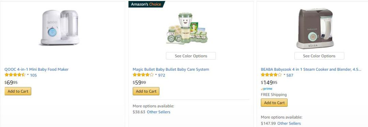
Task: Click the star rating for the QOOC Baby Food Maker
Action: [15, 75]
